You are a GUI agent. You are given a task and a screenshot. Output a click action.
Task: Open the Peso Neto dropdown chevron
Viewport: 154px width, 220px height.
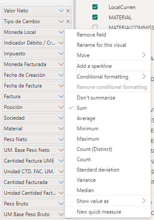[61, 139]
